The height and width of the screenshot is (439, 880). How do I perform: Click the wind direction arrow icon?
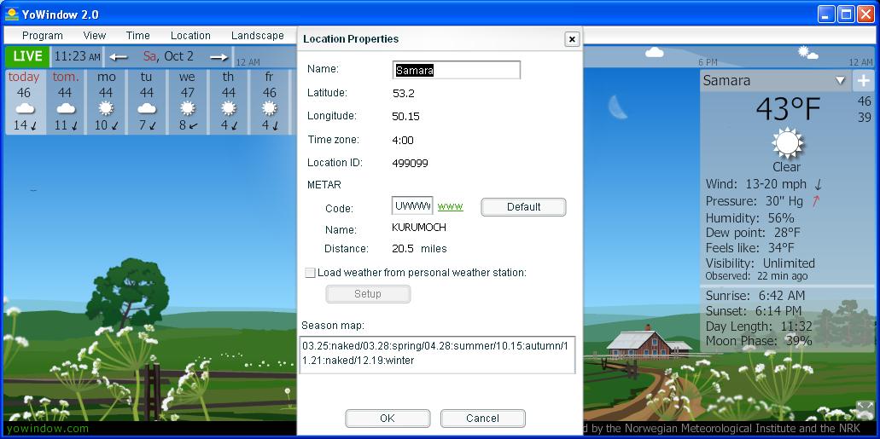coord(819,184)
